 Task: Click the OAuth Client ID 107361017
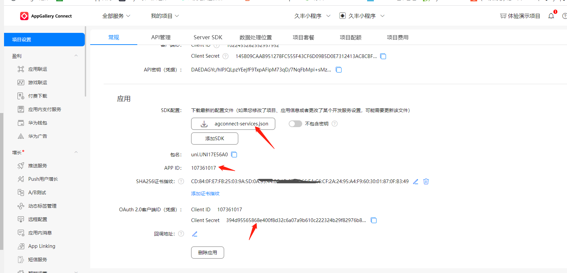pos(229,210)
